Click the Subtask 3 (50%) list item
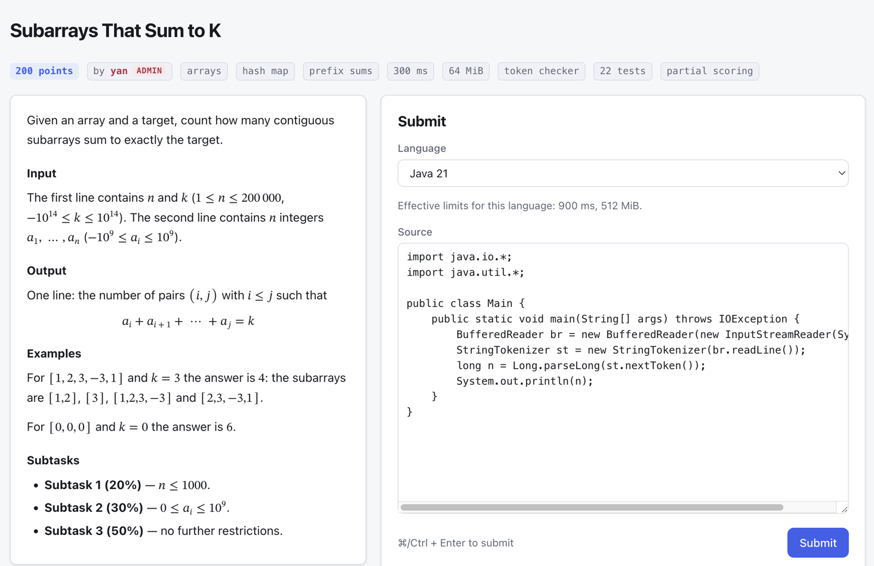Viewport: 874px width, 566px height. pyautogui.click(x=163, y=531)
